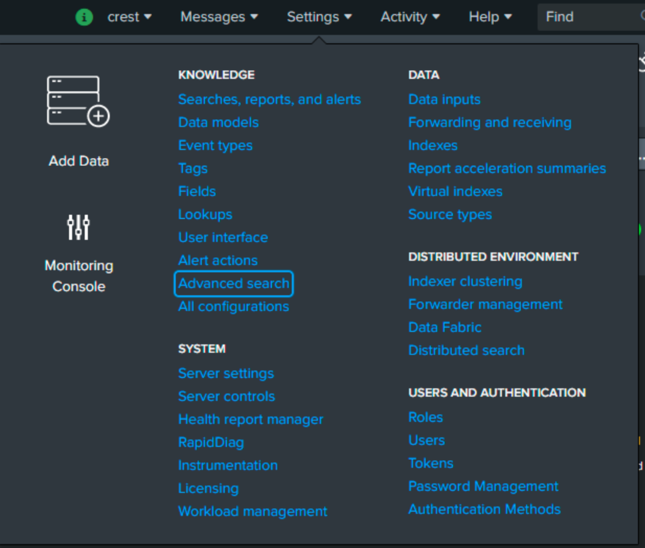Open Authentication Methods settings
Image resolution: width=645 pixels, height=548 pixels.
tap(484, 509)
